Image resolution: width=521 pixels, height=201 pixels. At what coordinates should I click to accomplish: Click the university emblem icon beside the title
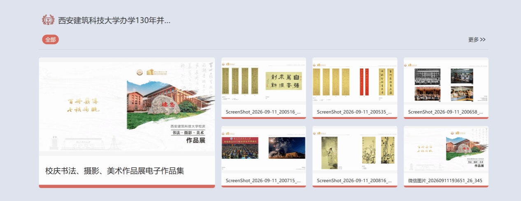click(48, 20)
